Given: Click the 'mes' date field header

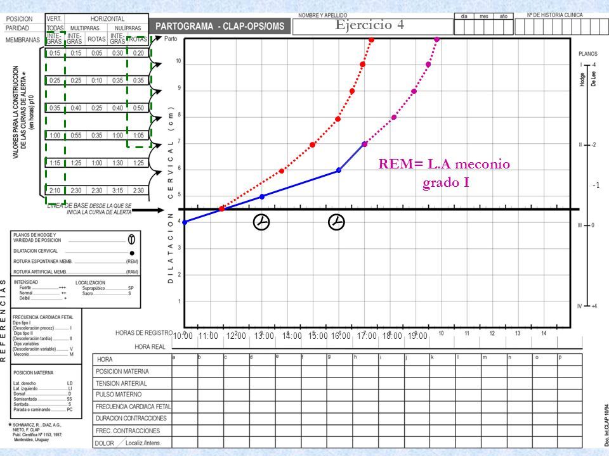Looking at the screenshot, I should [x=483, y=16].
